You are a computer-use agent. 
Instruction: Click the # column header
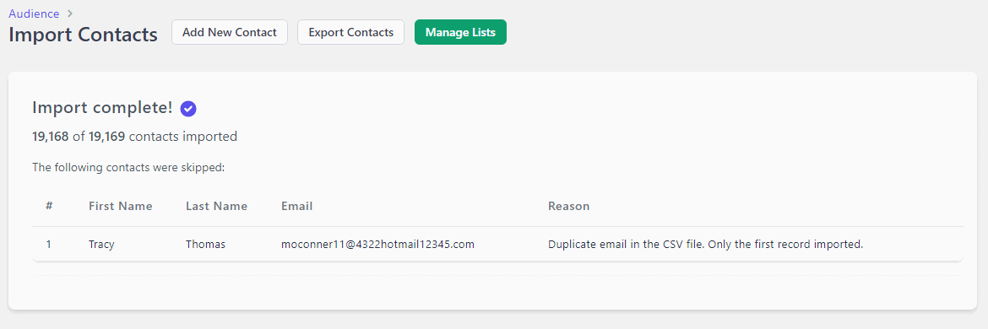(49, 206)
